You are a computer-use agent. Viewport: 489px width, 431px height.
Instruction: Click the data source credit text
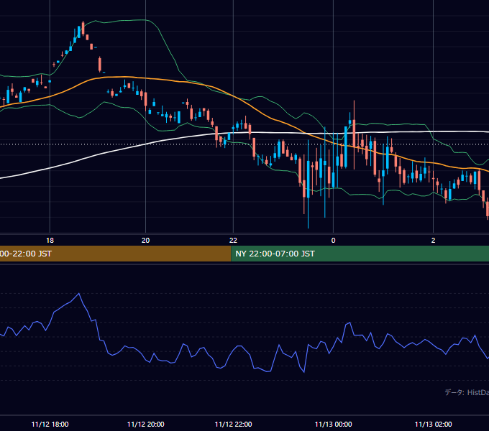[x=467, y=392]
